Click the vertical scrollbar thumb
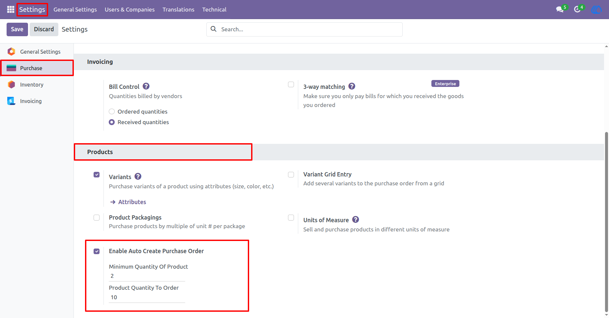The image size is (609, 318). coord(606,222)
